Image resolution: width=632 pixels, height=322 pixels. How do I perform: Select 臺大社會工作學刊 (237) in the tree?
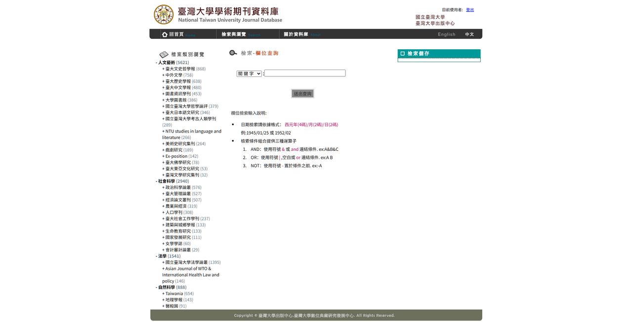[x=186, y=218]
